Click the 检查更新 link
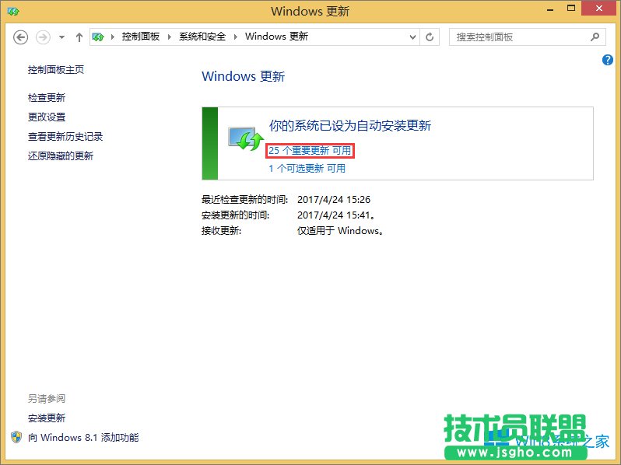 coord(47,98)
